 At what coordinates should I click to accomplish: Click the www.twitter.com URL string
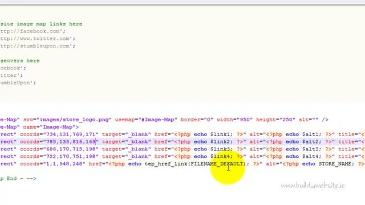tap(38, 39)
